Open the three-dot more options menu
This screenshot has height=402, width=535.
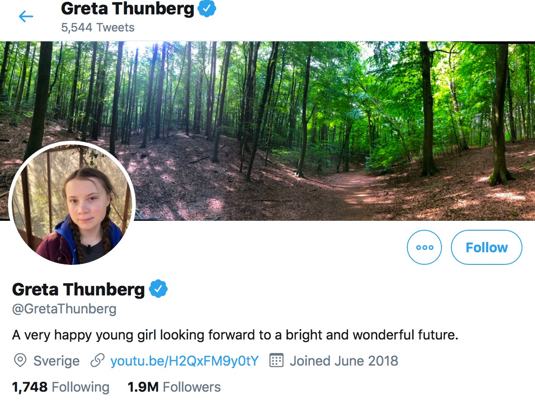point(424,247)
